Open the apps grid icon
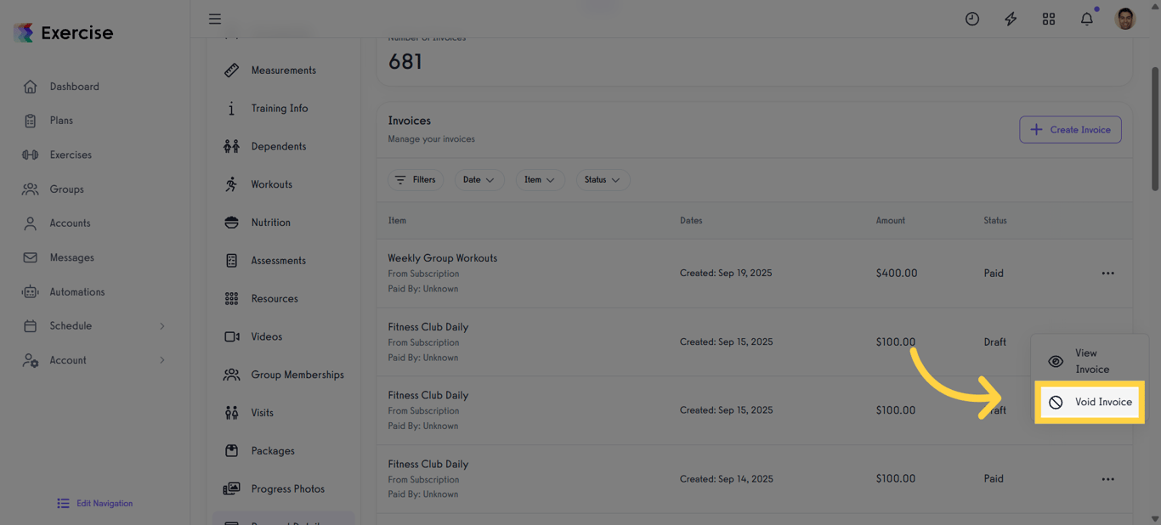1161x525 pixels. [1049, 19]
